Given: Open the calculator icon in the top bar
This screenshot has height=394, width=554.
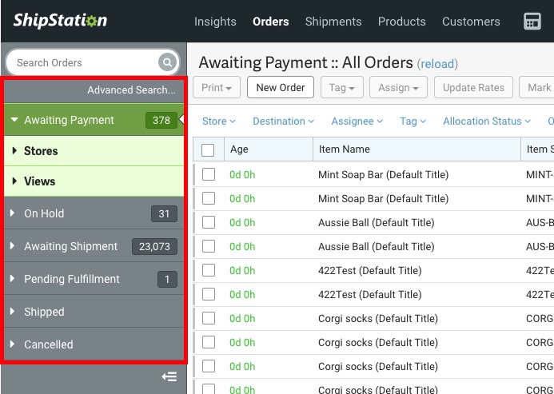Looking at the screenshot, I should click(532, 22).
